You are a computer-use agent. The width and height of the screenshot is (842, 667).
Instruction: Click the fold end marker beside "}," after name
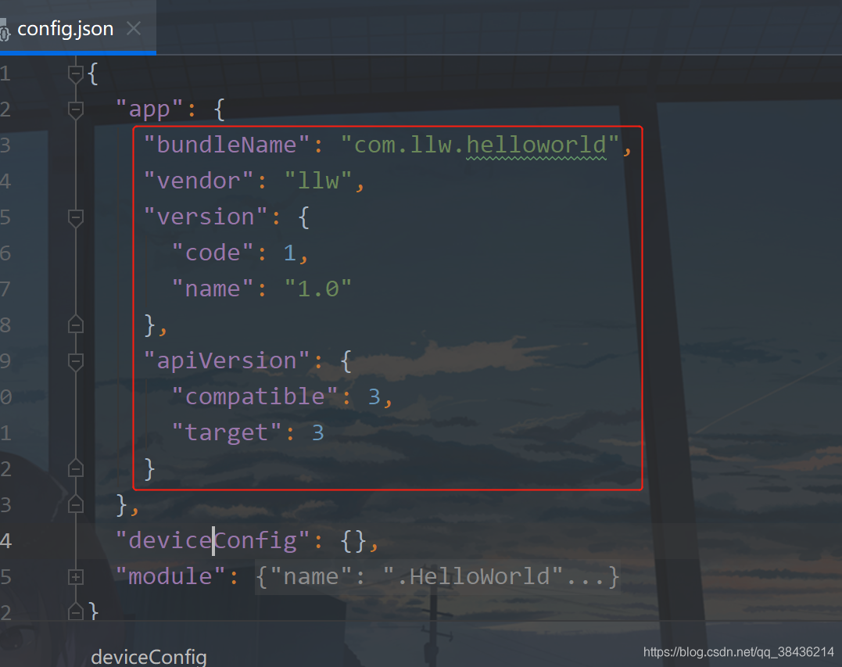click(x=76, y=325)
